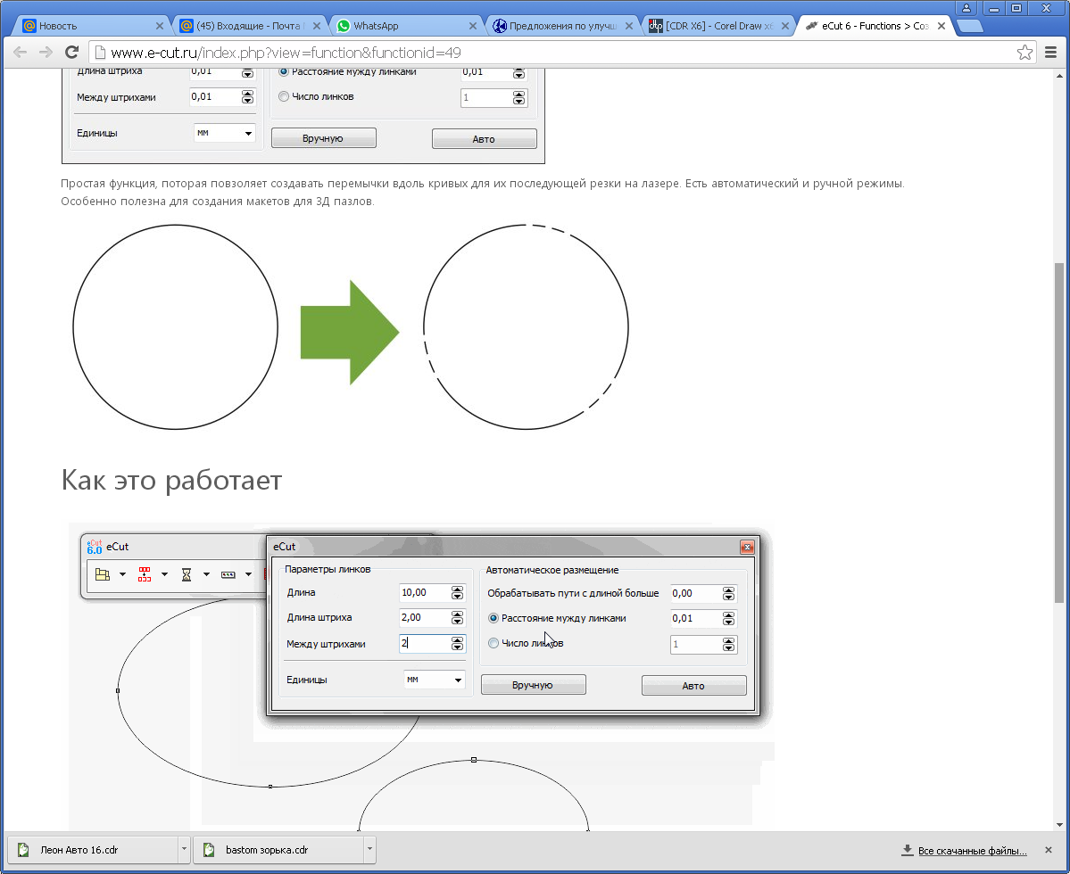
Task: Adjust the Число линков stepper in lower dialog
Action: tap(729, 644)
